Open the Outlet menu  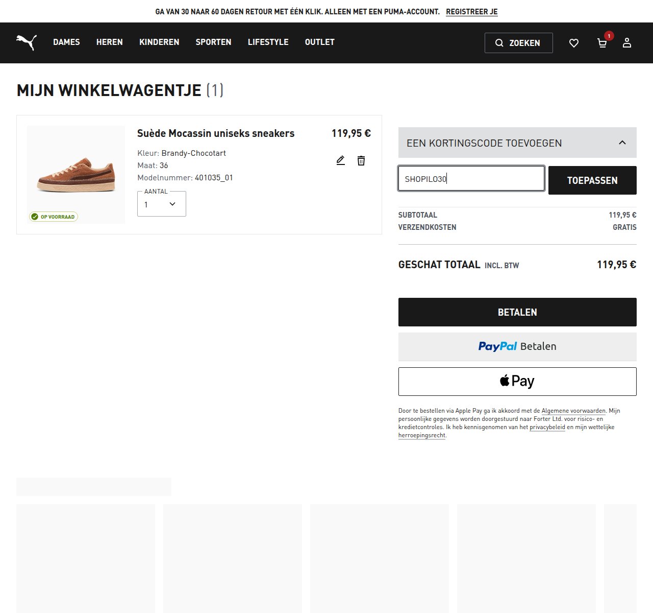320,42
